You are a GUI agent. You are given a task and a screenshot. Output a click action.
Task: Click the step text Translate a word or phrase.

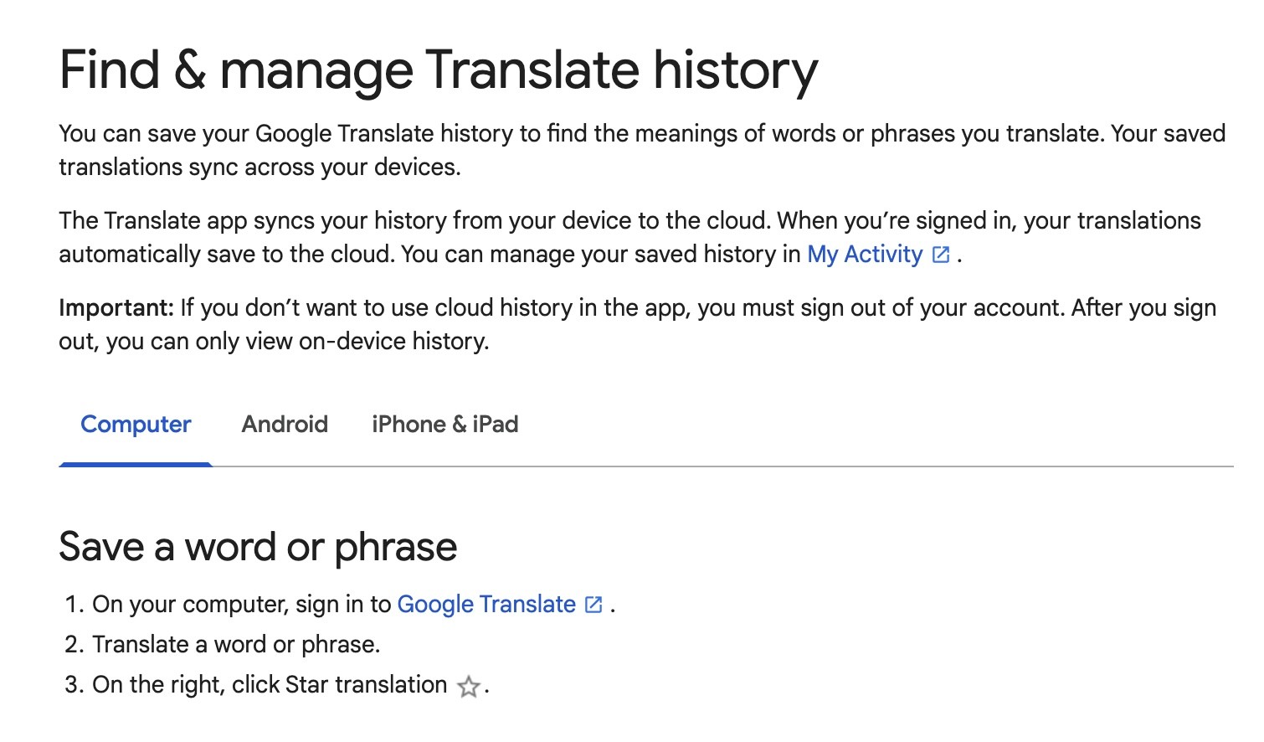[x=236, y=645]
